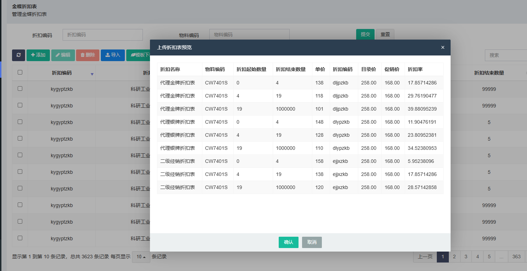Click the 重置 reset button
527x271 pixels.
pyautogui.click(x=385, y=35)
